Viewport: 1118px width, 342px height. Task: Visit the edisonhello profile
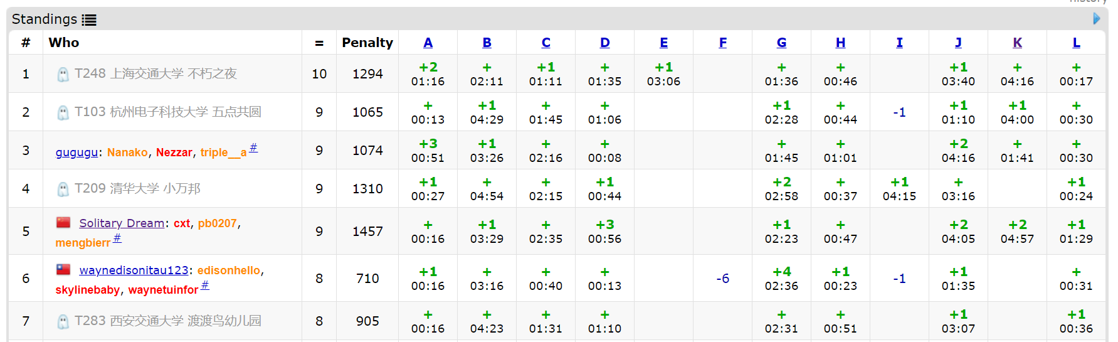pyautogui.click(x=228, y=270)
